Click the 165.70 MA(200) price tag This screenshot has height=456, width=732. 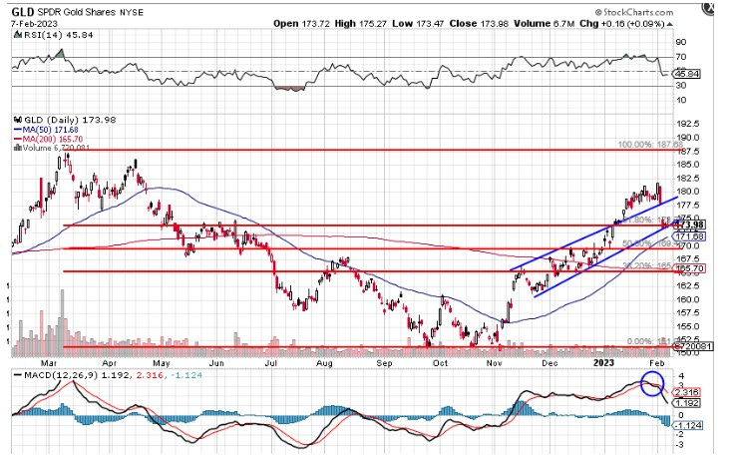(x=691, y=269)
